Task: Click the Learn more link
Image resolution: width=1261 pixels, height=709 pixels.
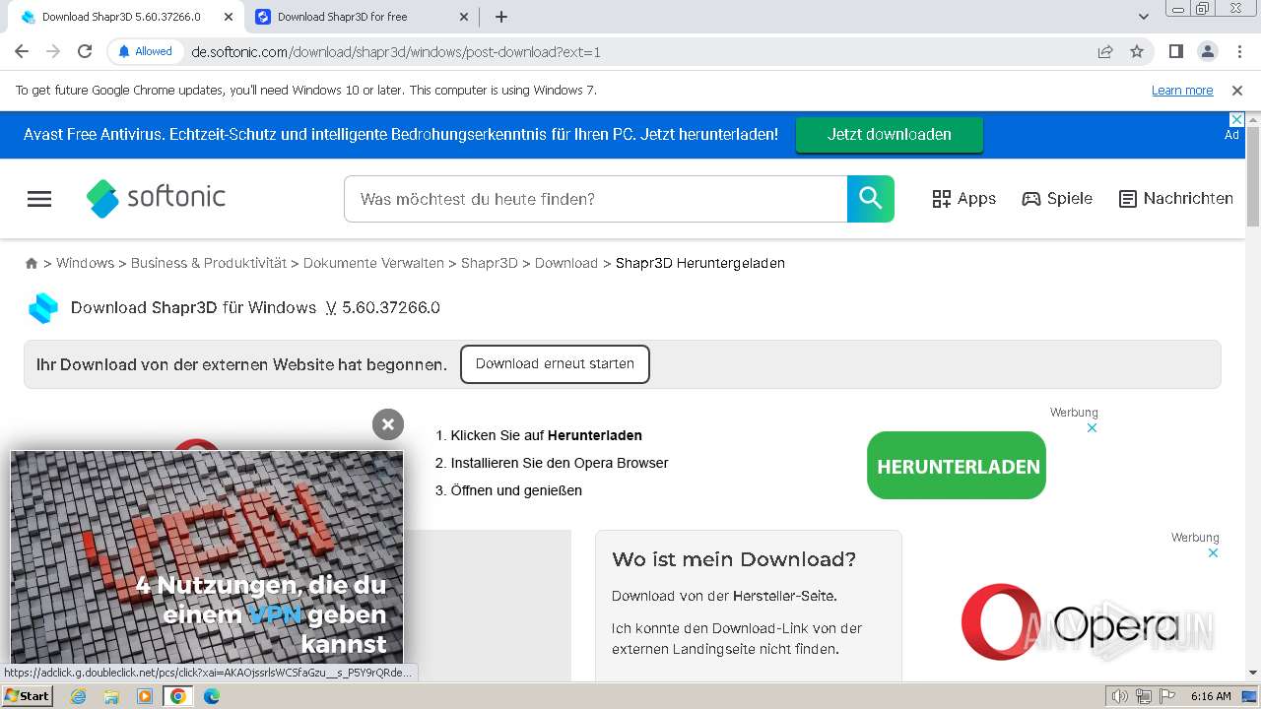Action: (x=1182, y=91)
